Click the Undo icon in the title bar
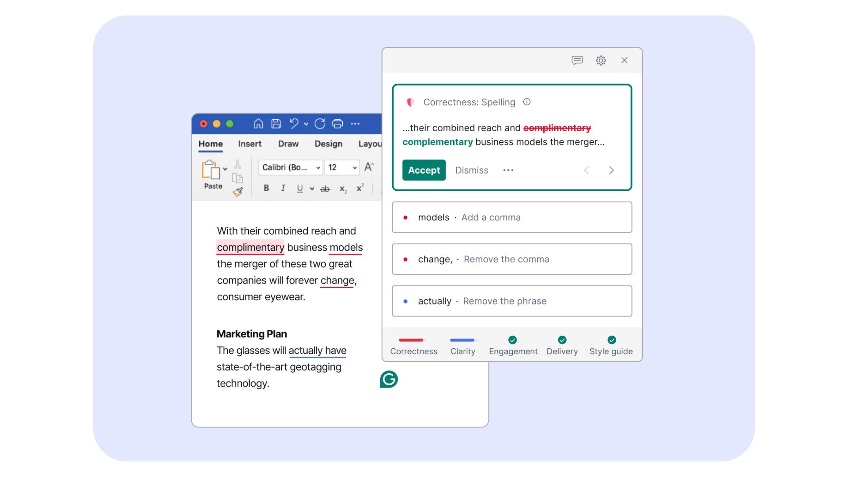The image size is (848, 477). click(294, 124)
